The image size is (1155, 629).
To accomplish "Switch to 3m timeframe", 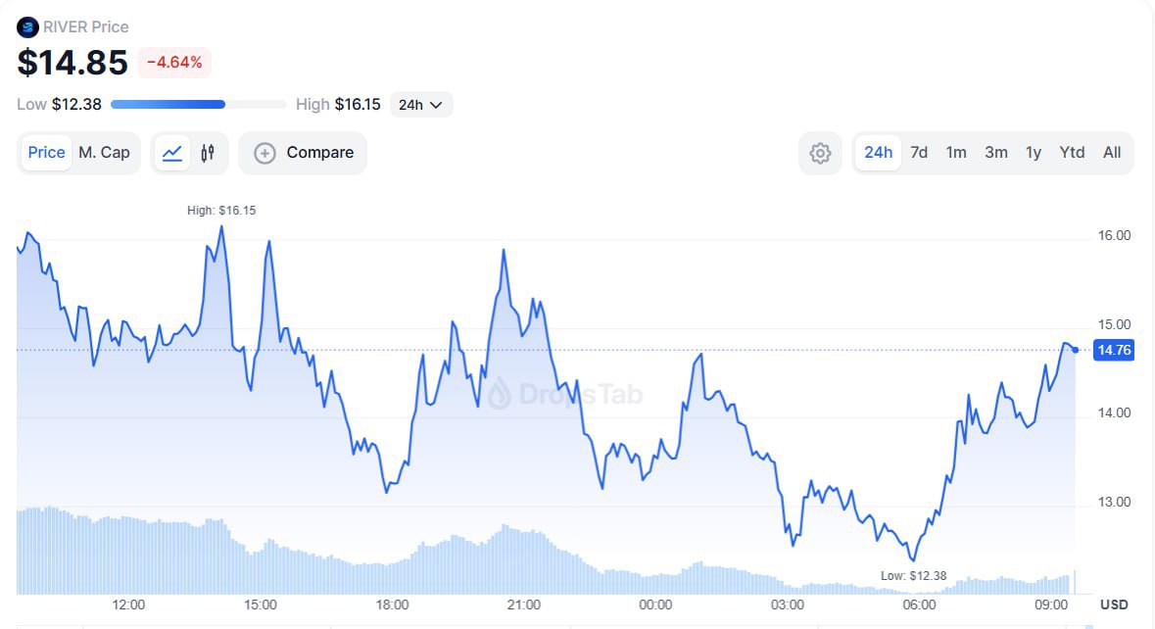I will 996,153.
